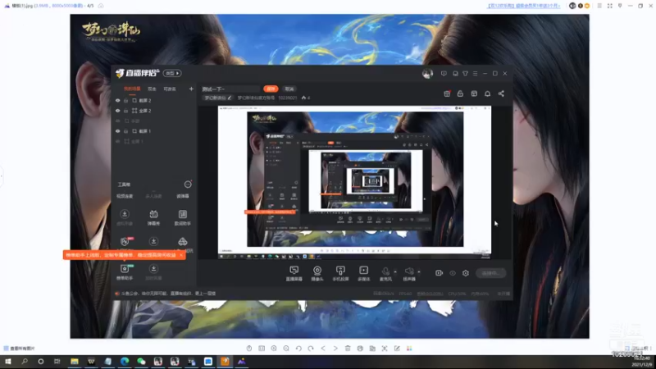The width and height of the screenshot is (656, 369).
Task: Add a camera (摄像头) source
Action: pyautogui.click(x=317, y=273)
